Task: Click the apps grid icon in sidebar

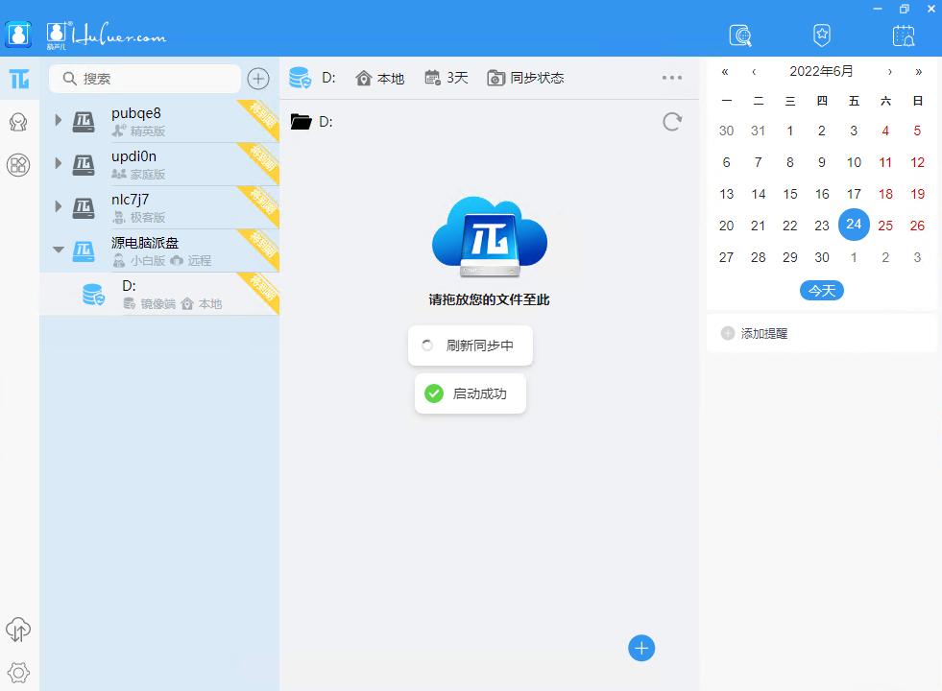Action: 19,165
